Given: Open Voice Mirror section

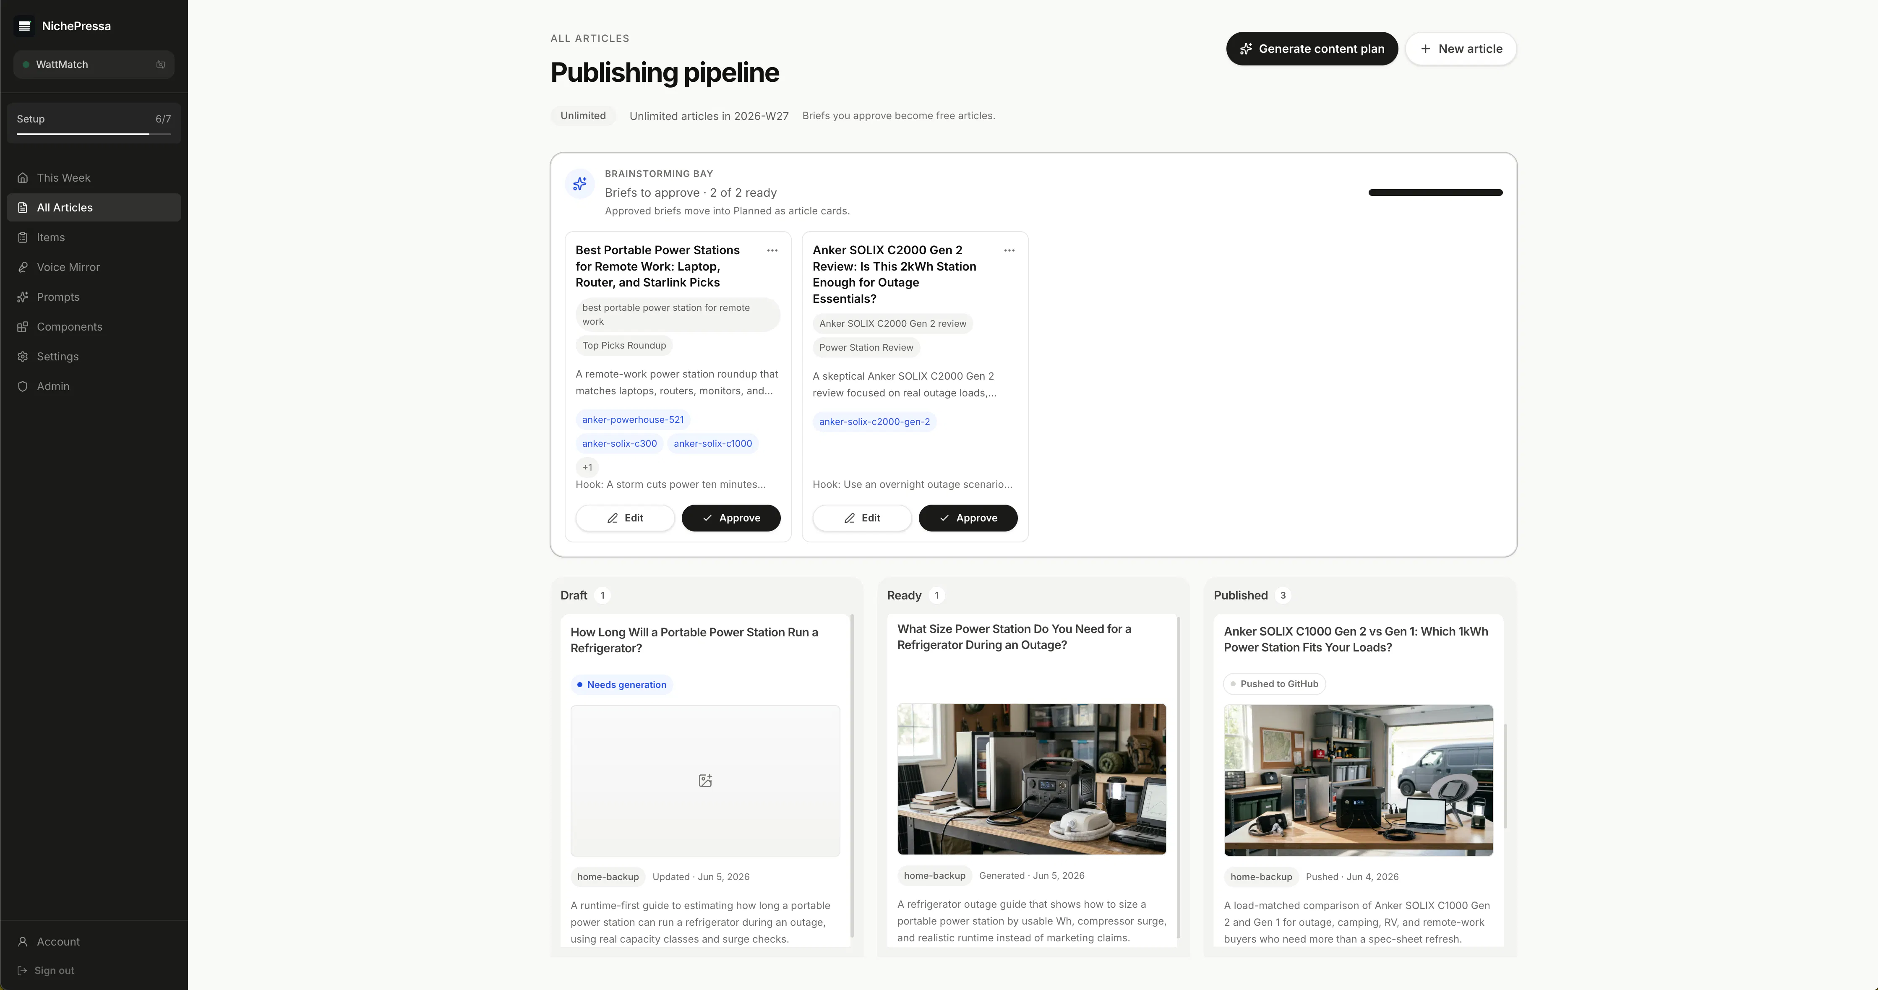Looking at the screenshot, I should tap(93, 268).
